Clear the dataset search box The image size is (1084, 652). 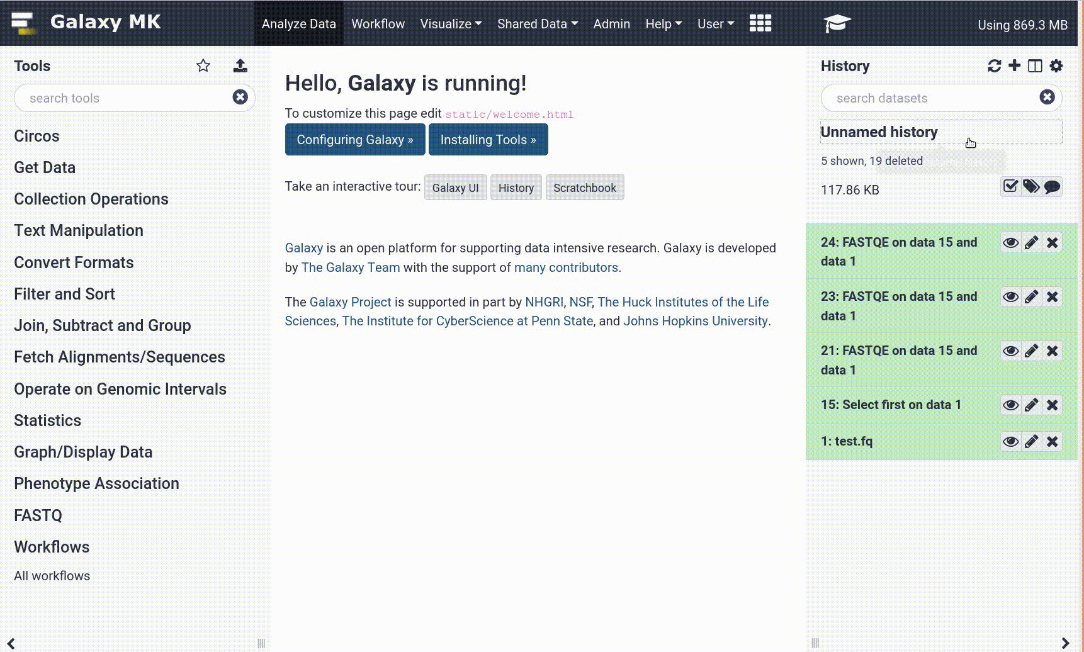[1047, 97]
